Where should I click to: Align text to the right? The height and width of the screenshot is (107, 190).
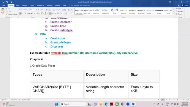tap(56, 13)
